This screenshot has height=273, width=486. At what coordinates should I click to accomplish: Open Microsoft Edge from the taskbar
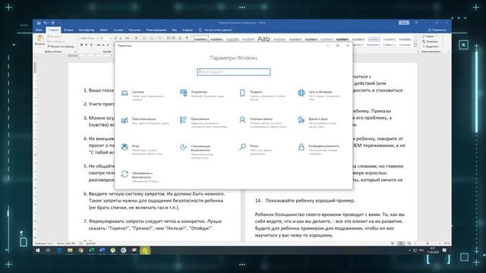(59, 250)
